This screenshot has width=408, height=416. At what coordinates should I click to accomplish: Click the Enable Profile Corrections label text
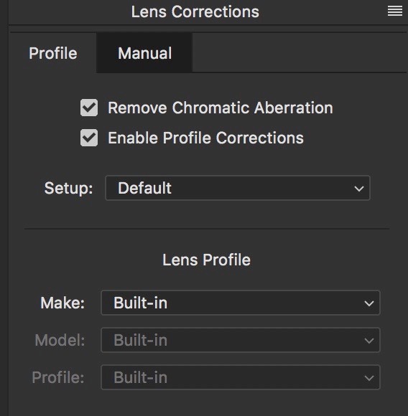(x=205, y=138)
